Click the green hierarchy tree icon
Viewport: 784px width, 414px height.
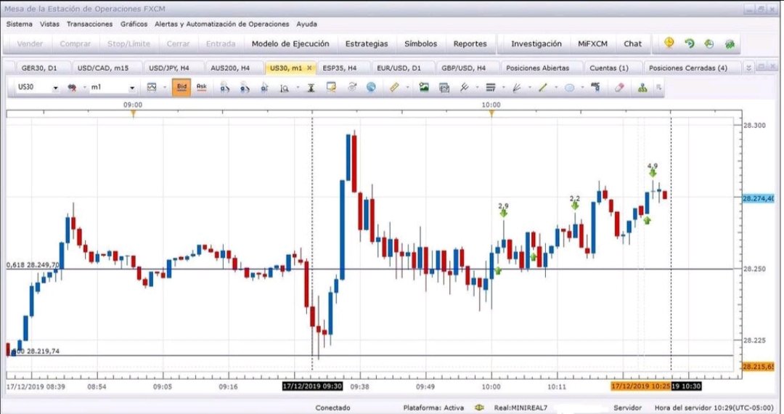[x=642, y=87]
